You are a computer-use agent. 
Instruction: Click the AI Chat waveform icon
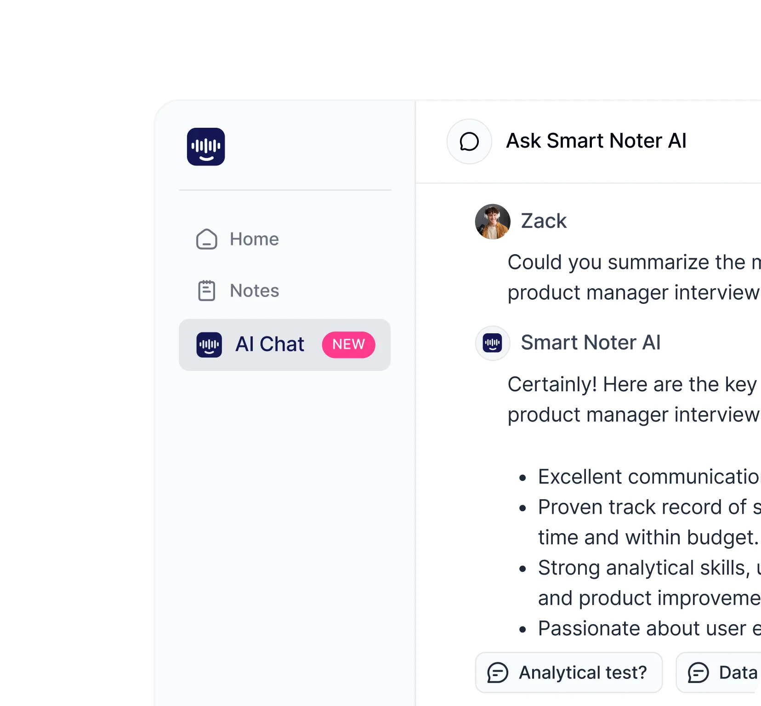209,345
